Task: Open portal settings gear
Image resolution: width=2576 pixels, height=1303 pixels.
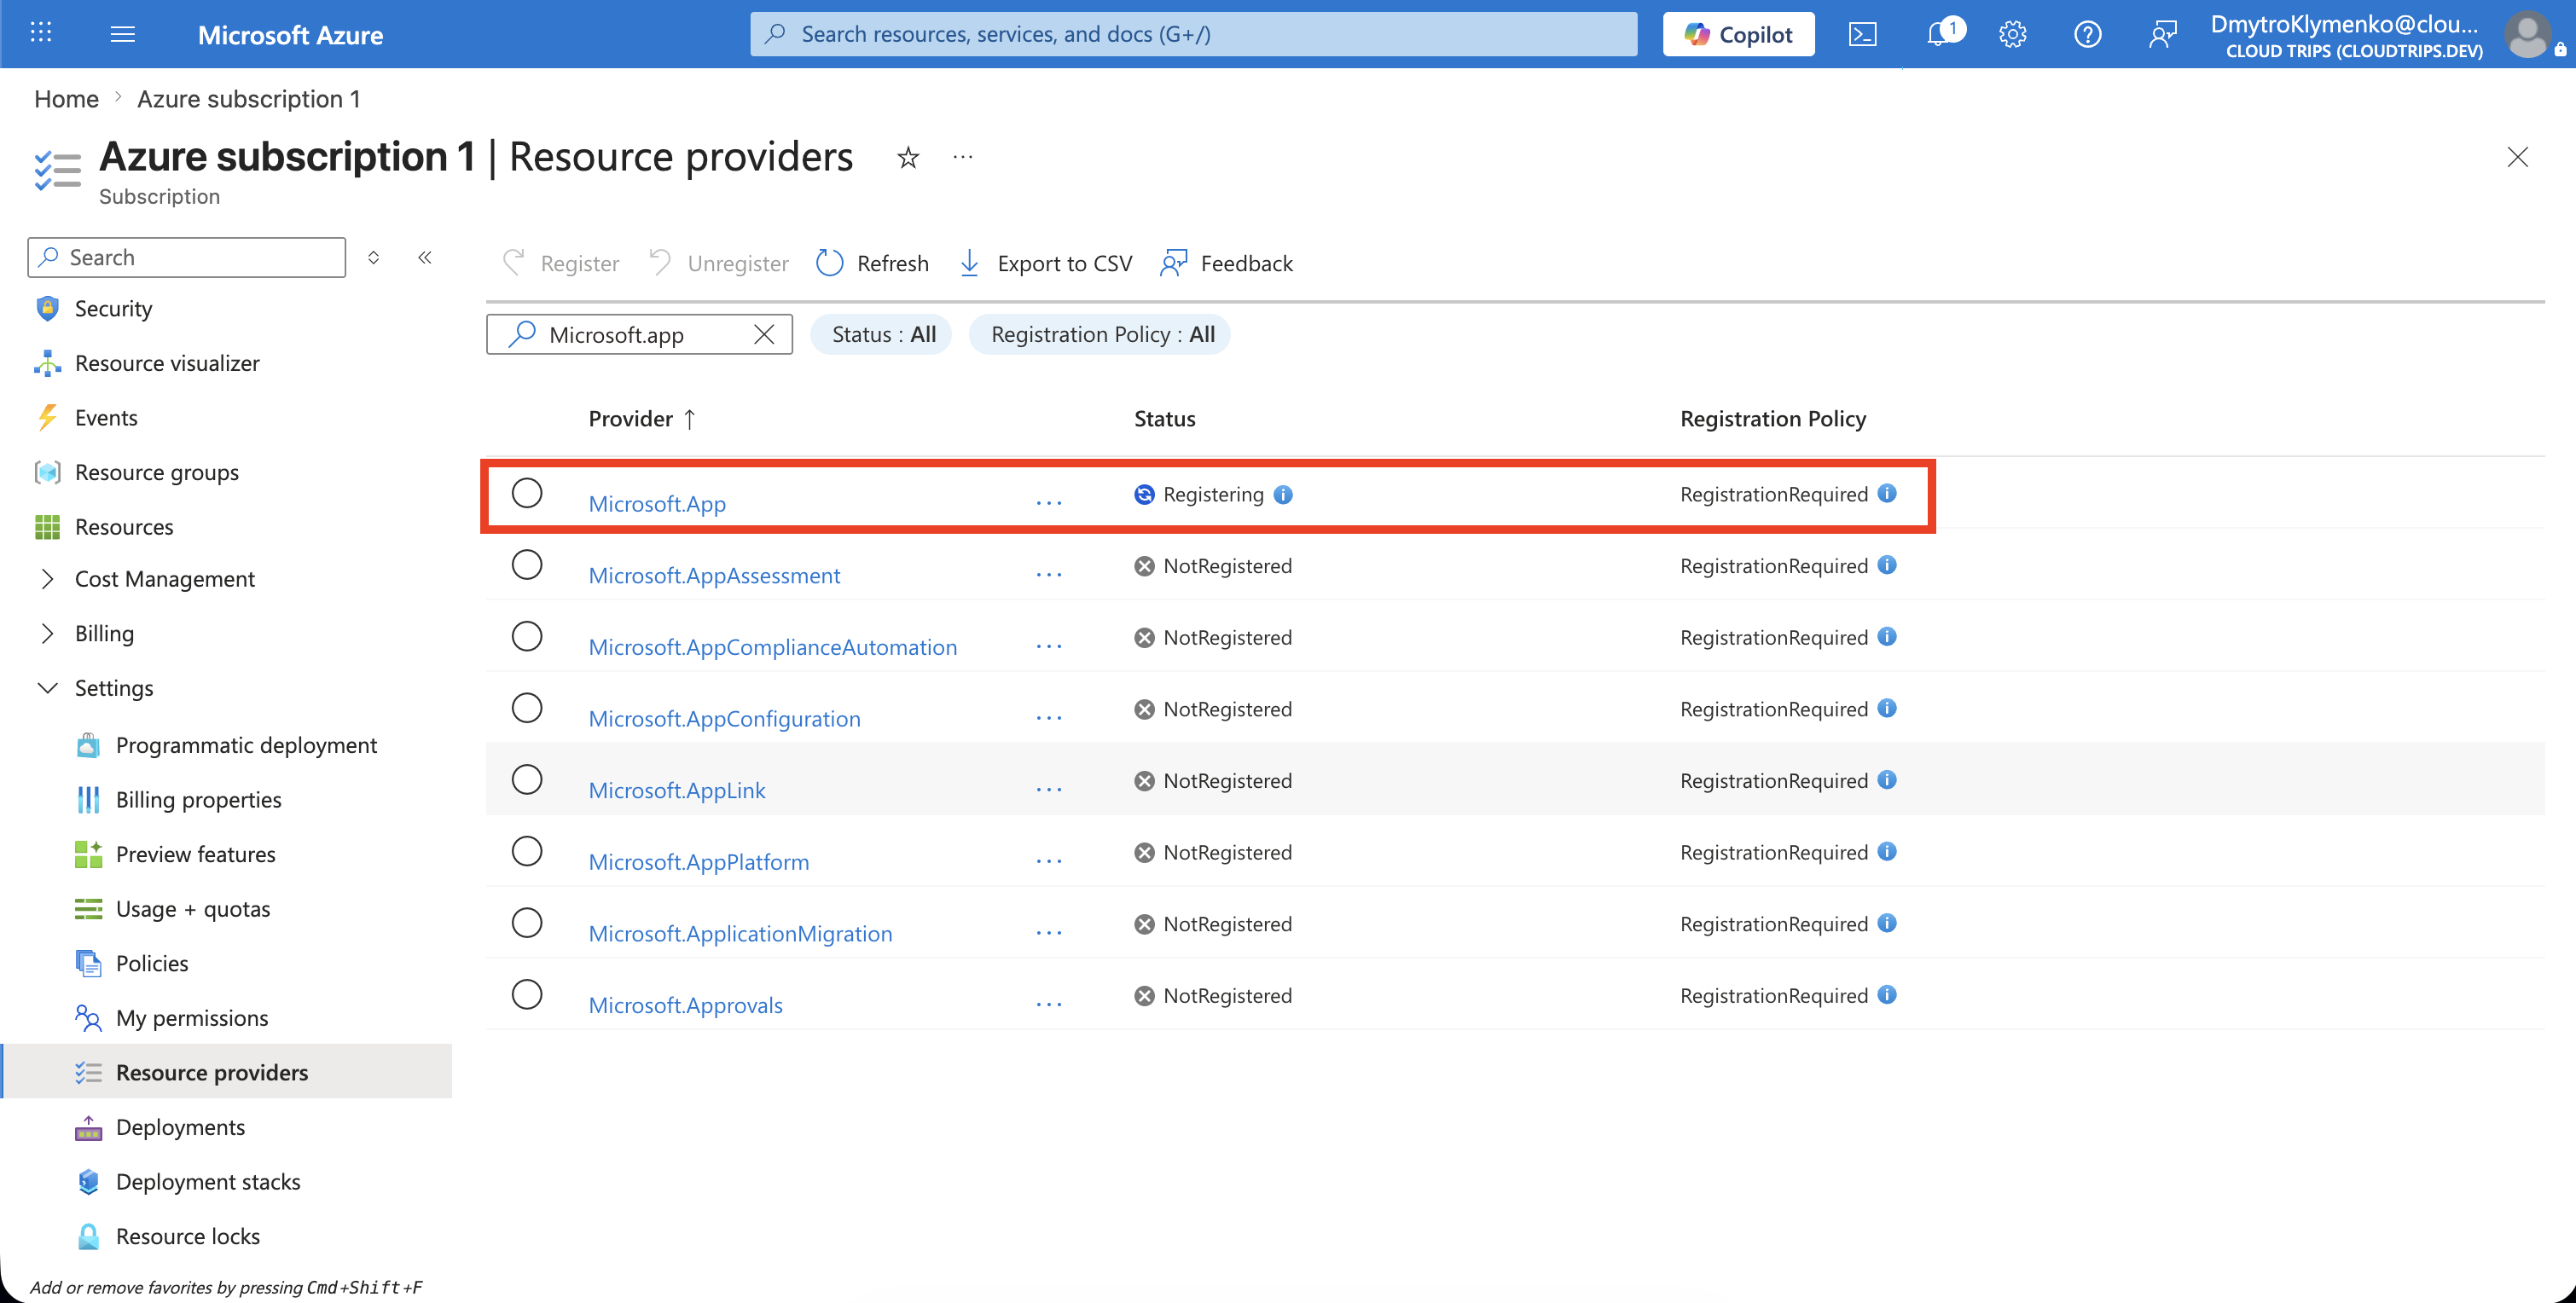Action: point(2012,34)
